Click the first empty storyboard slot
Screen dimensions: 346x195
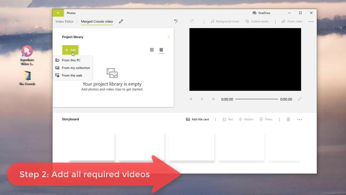[x=92, y=147]
